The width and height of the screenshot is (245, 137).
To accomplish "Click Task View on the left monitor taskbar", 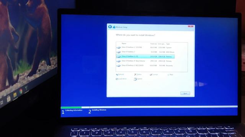I will 2,102.
